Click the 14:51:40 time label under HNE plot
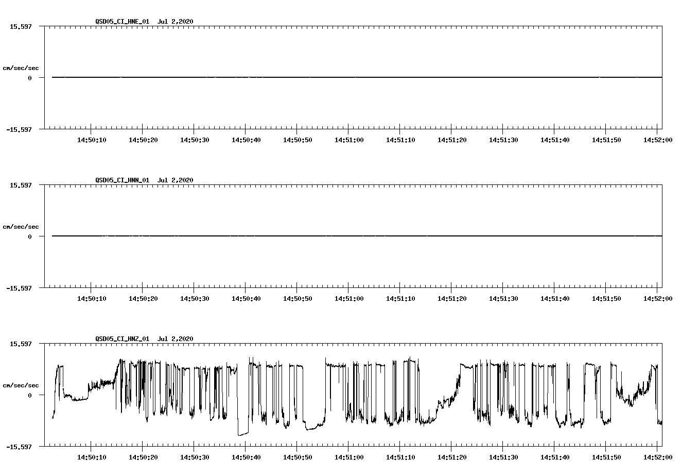The width and height of the screenshot is (699, 476). point(555,140)
